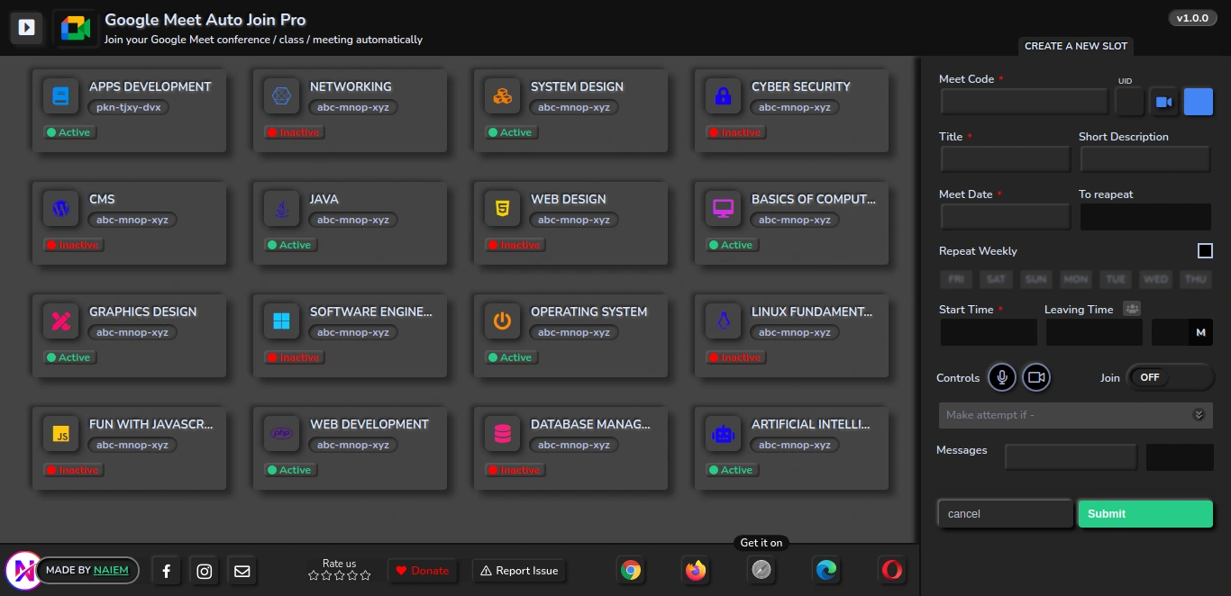Click the Fun With JavaScript JS icon
Screen dimensions: 1231x596
pyautogui.click(x=60, y=434)
